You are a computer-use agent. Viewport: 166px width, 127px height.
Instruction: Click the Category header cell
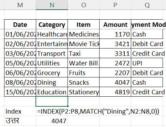pos(52,24)
